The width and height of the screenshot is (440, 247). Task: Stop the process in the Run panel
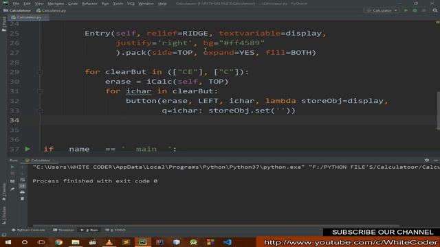pyautogui.click(x=12, y=174)
